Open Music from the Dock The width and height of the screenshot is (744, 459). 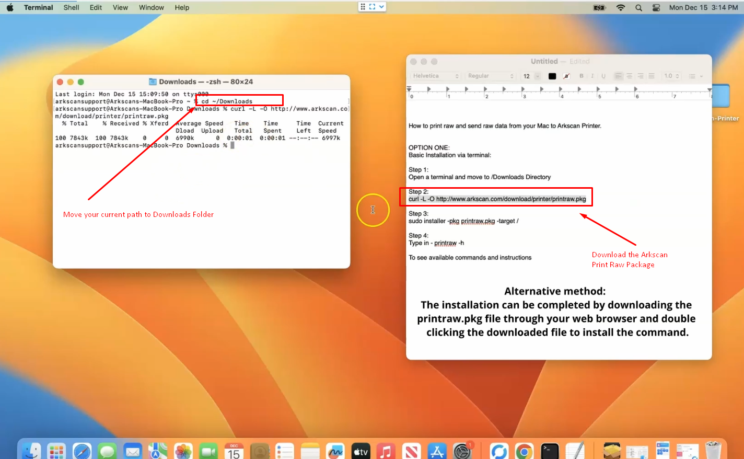click(386, 451)
